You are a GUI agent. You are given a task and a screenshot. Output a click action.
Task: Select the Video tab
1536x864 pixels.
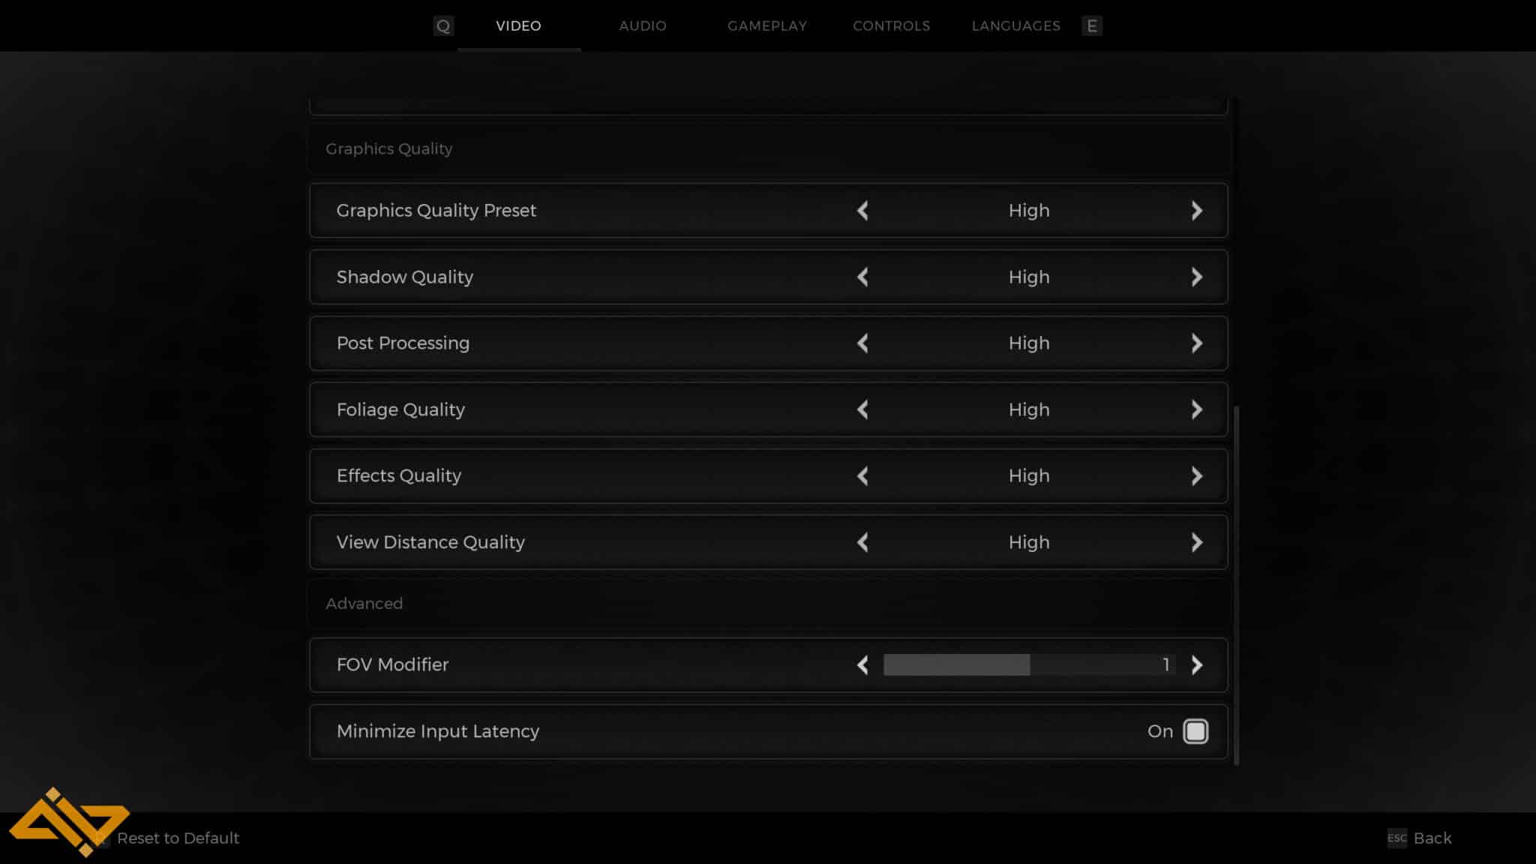pos(518,25)
